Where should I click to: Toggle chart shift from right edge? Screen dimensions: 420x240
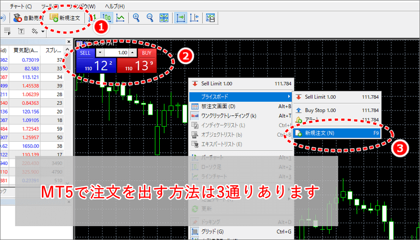(x=194, y=18)
